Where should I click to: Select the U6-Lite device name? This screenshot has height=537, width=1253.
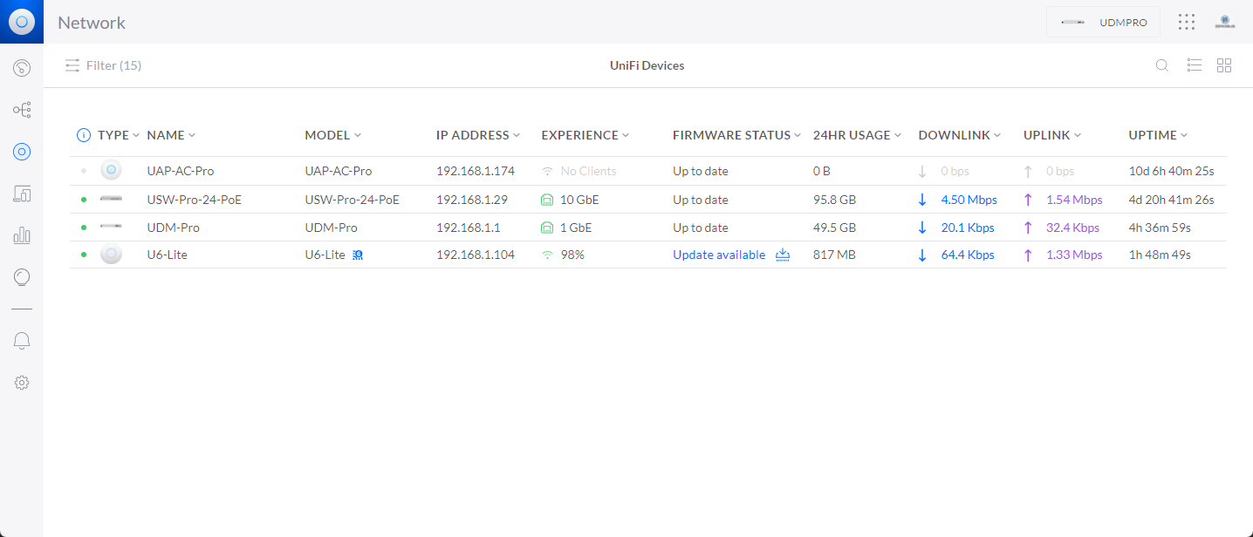point(168,255)
